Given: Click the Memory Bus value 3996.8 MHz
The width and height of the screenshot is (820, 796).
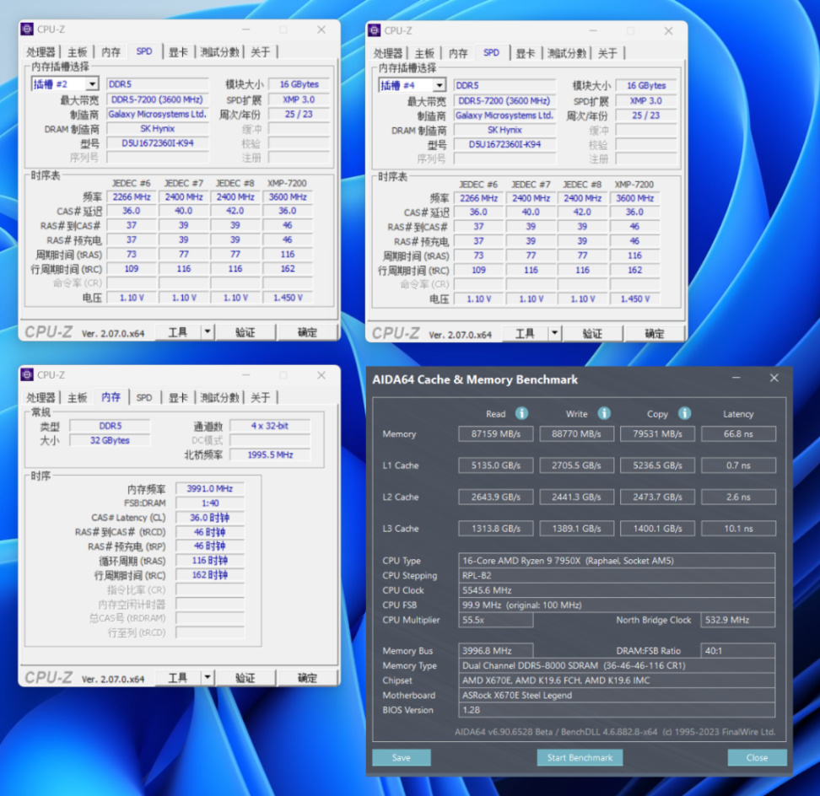Looking at the screenshot, I should 496,651.
